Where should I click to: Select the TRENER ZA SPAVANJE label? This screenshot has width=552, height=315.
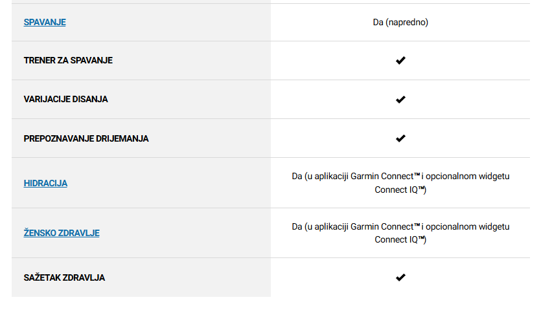pyautogui.click(x=68, y=60)
